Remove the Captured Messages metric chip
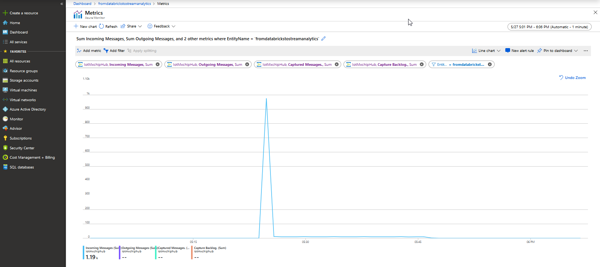Image resolution: width=600 pixels, height=267 pixels. 337,64
